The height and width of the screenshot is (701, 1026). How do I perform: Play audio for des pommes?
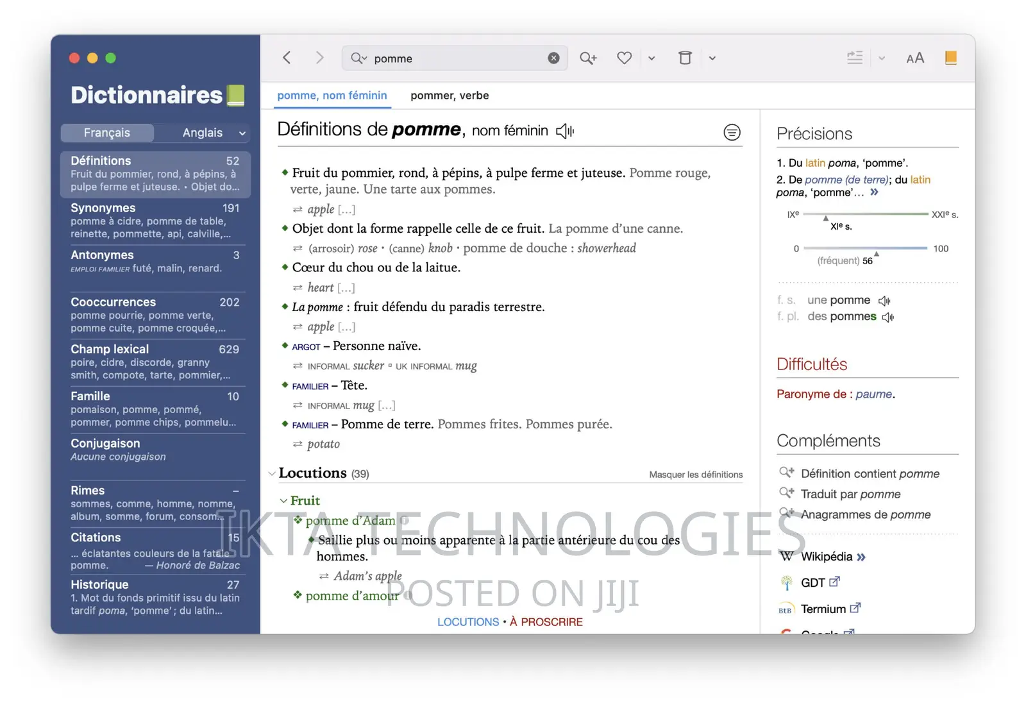888,317
